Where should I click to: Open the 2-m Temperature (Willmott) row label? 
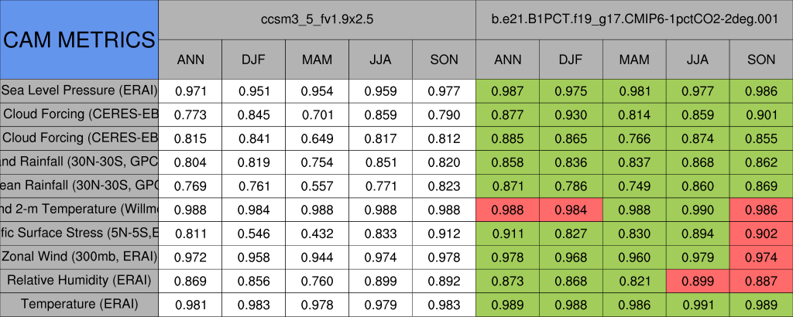79,209
